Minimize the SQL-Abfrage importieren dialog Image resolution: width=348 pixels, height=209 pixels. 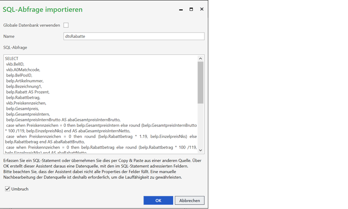pos(181,9)
